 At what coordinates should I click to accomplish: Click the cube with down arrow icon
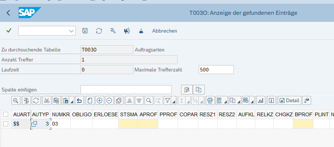(307, 100)
